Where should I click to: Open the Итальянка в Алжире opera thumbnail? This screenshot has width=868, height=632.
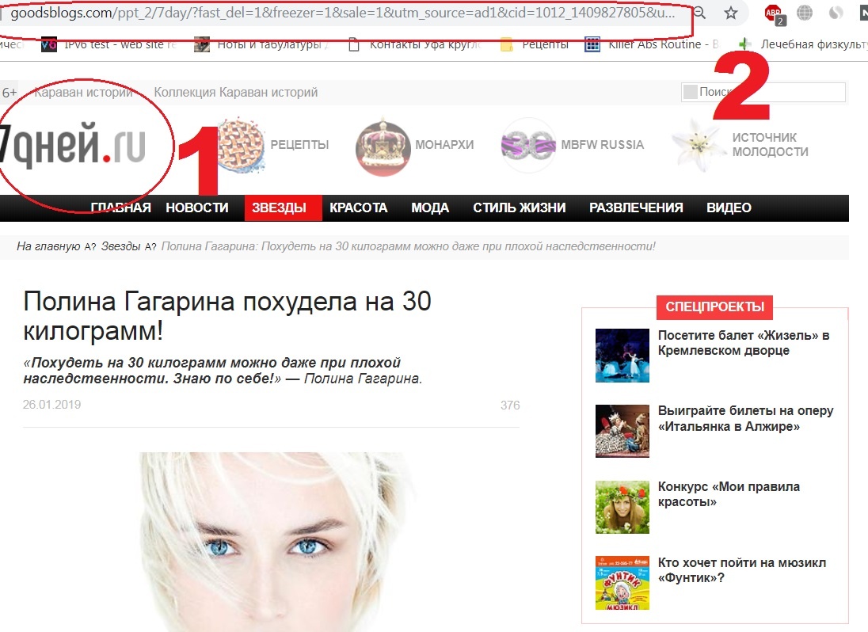point(622,431)
